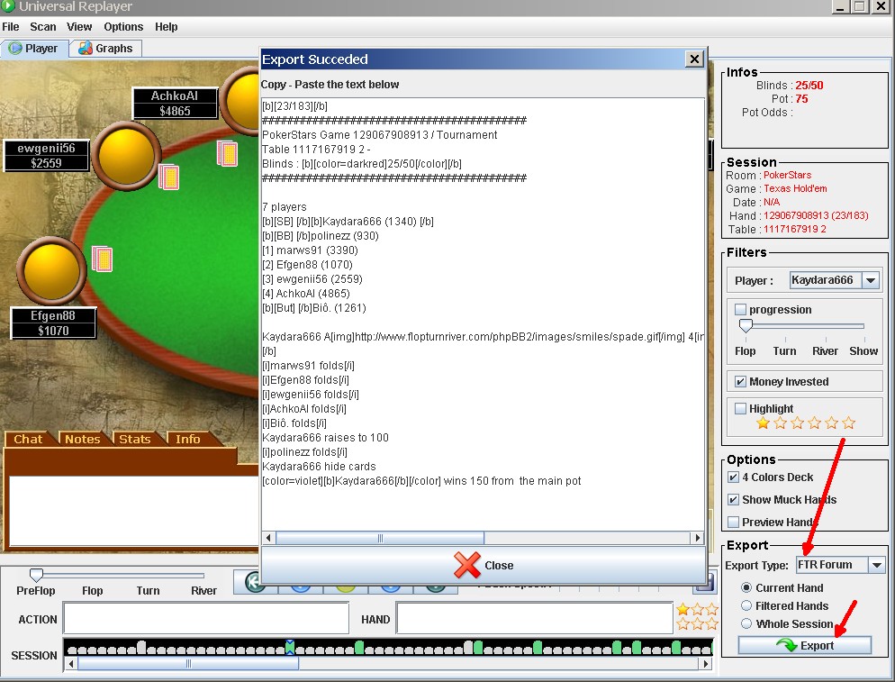This screenshot has height=682, width=895.
Task: Click the HAND input field
Action: pos(535,618)
